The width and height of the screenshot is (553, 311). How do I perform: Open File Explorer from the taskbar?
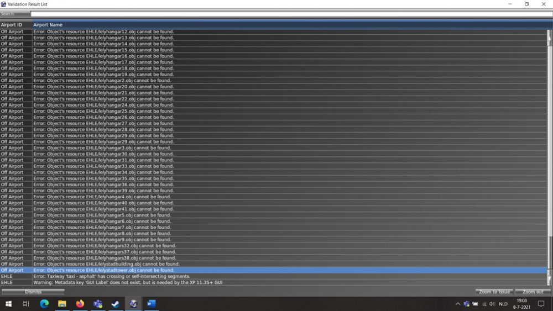pos(62,304)
